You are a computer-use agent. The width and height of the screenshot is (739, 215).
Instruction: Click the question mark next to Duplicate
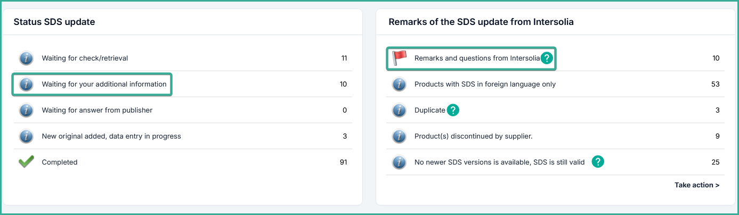coord(453,110)
